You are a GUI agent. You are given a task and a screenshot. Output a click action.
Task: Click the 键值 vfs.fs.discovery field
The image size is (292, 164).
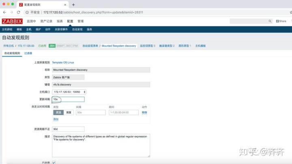(101, 85)
